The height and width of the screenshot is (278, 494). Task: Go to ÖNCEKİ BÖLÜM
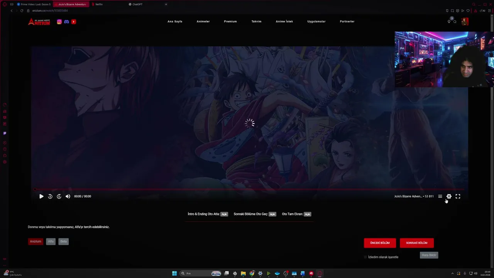click(x=380, y=243)
